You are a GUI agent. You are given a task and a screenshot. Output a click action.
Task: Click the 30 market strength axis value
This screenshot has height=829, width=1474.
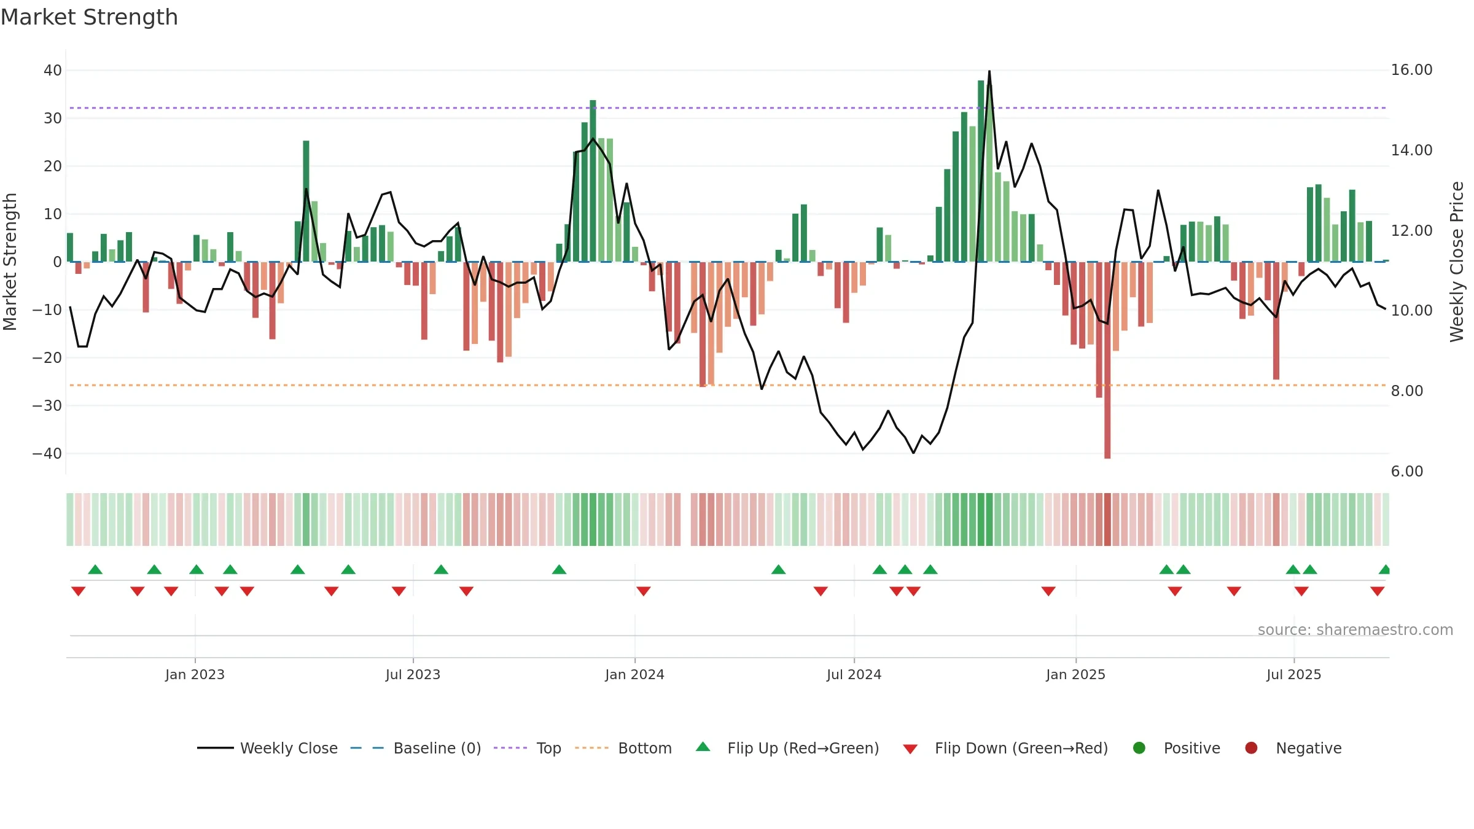(x=53, y=118)
